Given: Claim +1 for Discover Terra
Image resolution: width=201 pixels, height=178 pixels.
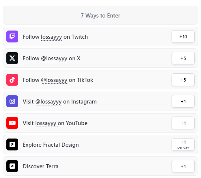Looking at the screenshot, I should (183, 166).
